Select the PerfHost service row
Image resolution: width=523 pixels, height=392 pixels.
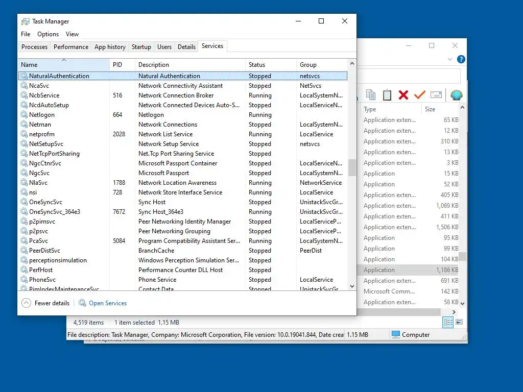coord(183,269)
